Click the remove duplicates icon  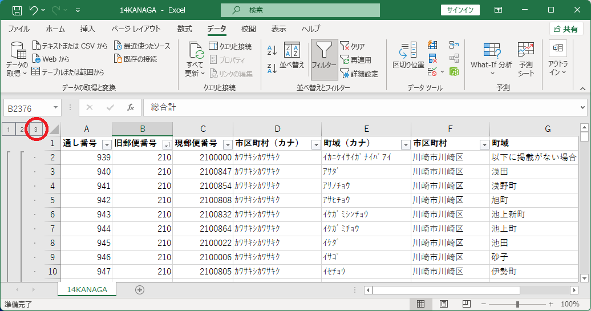432,58
